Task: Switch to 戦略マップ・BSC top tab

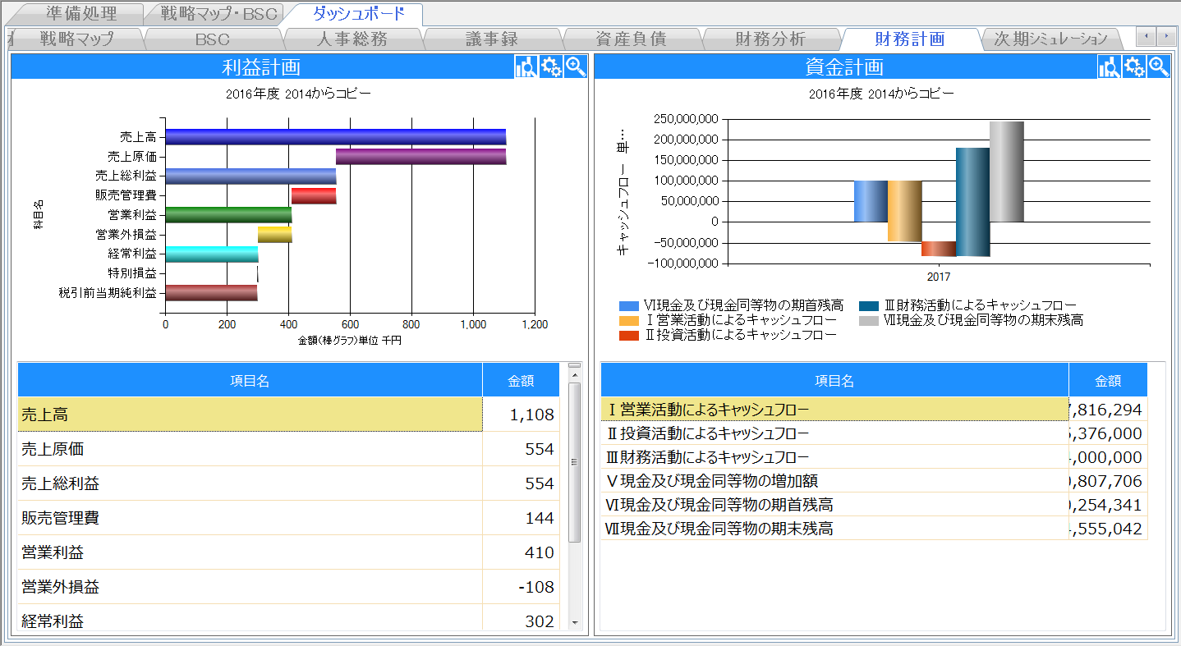Action: [218, 14]
